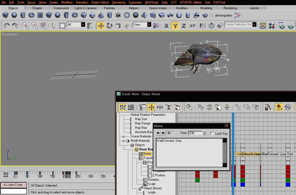Choose the Pyramid primitive icon
The height and width of the screenshot is (195, 296).
[144, 15]
